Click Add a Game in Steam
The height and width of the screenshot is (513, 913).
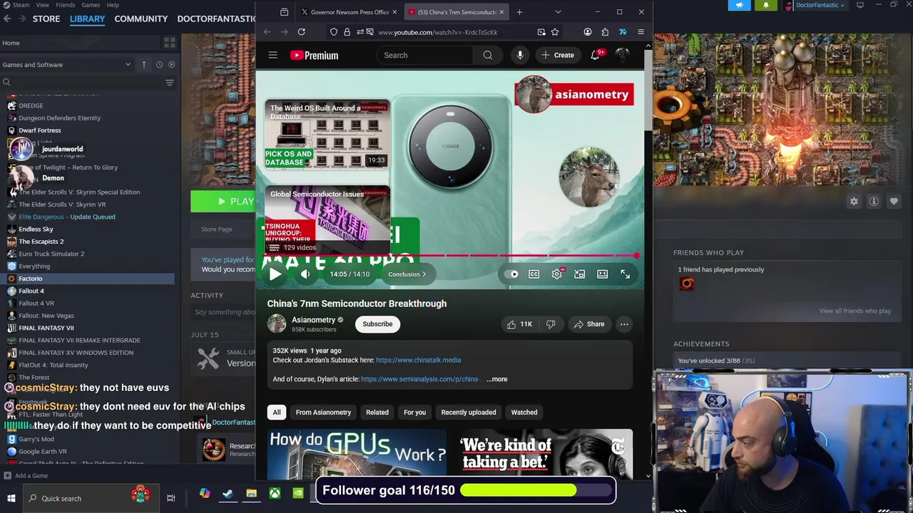(26, 475)
